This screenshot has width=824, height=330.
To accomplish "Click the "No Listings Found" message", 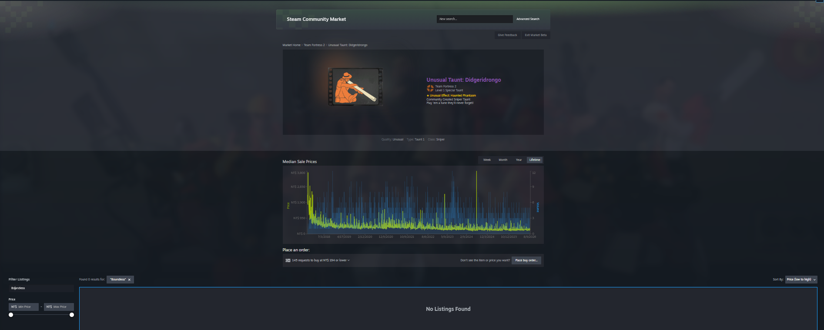I will click(448, 309).
